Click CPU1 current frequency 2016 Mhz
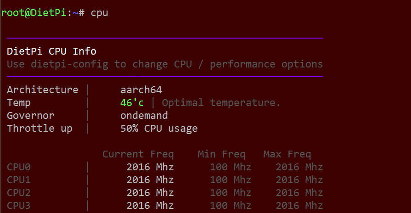The height and width of the screenshot is (213, 411). 150,180
